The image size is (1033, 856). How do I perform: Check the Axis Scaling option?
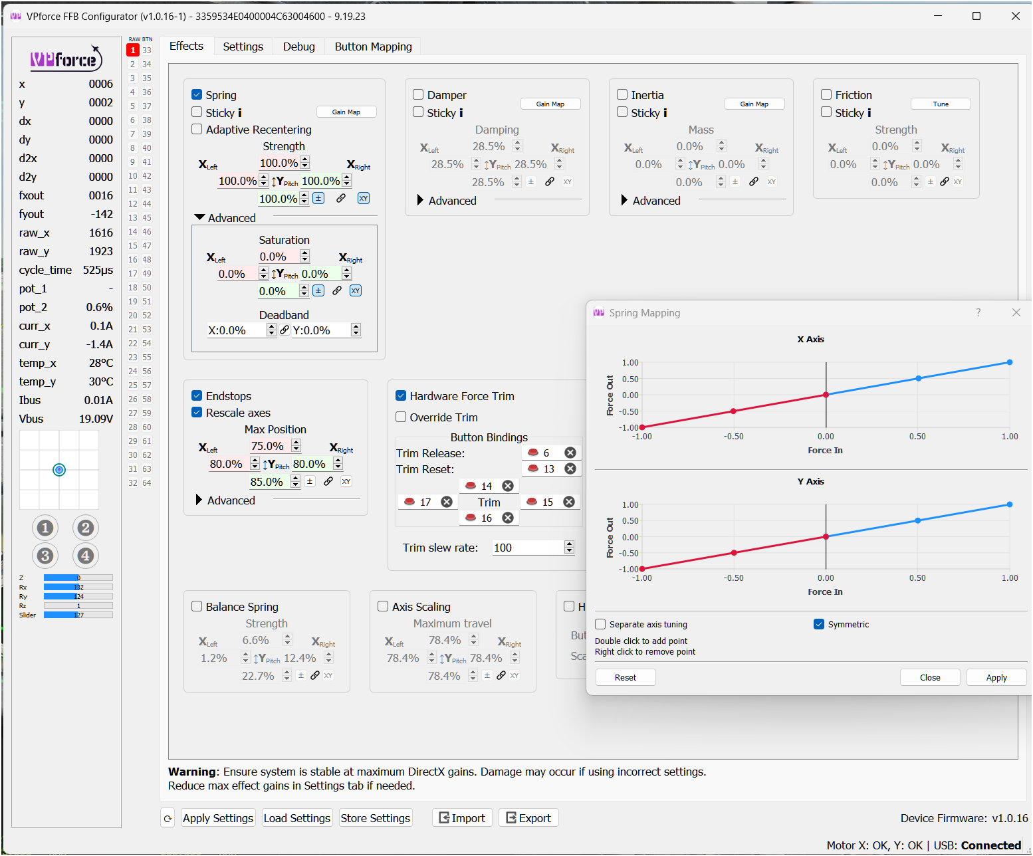click(383, 606)
